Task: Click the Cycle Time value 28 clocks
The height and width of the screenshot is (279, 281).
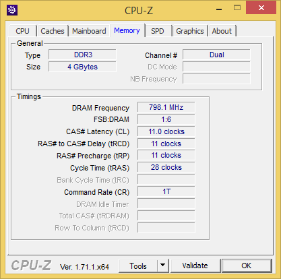Action: [166, 167]
